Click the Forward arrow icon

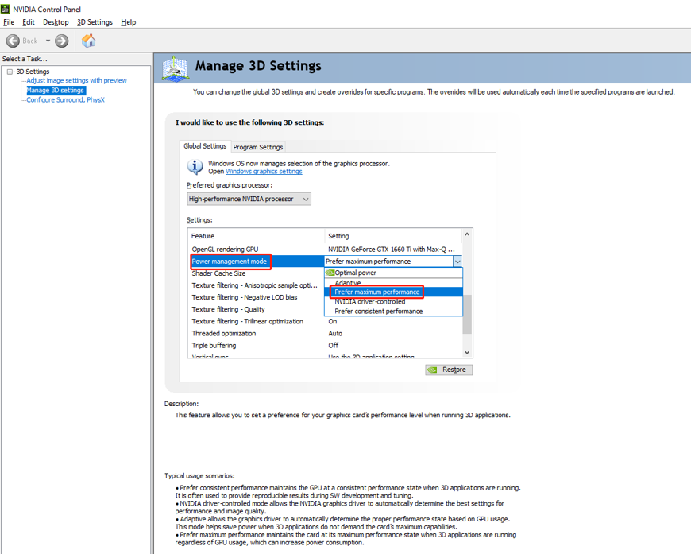coord(62,41)
